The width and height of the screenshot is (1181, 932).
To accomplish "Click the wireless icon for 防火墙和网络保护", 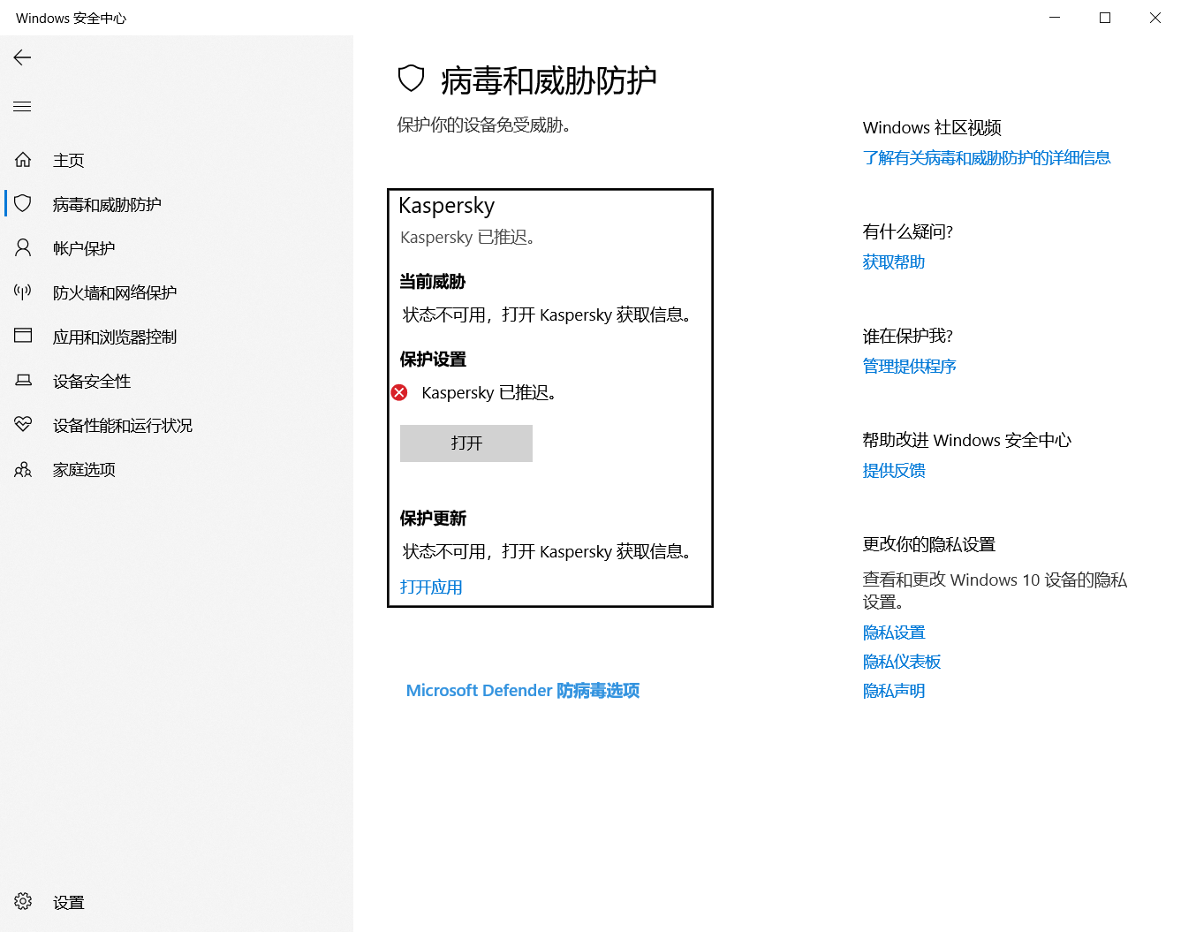I will click(x=23, y=292).
